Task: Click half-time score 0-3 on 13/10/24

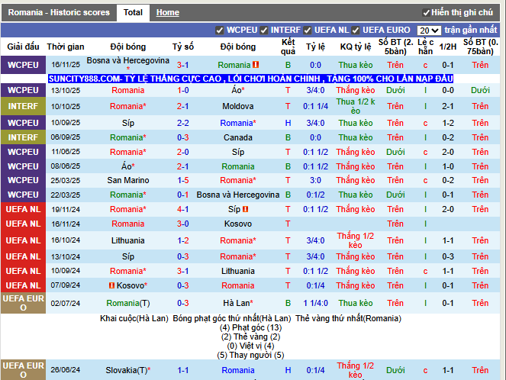Action: tap(447, 257)
